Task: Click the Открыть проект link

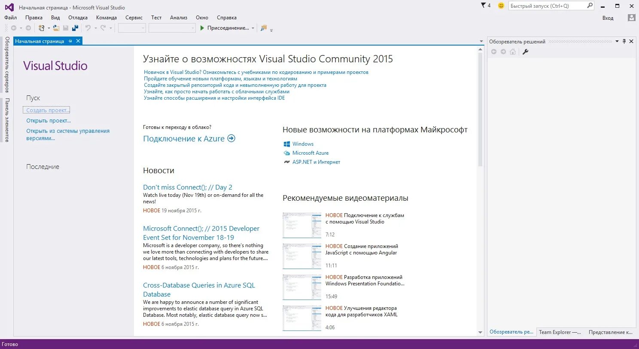Action: [x=49, y=121]
